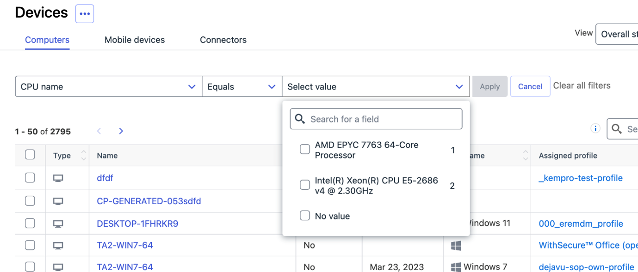The width and height of the screenshot is (638, 272).
Task: Collapse the Select value dropdown
Action: click(376, 86)
